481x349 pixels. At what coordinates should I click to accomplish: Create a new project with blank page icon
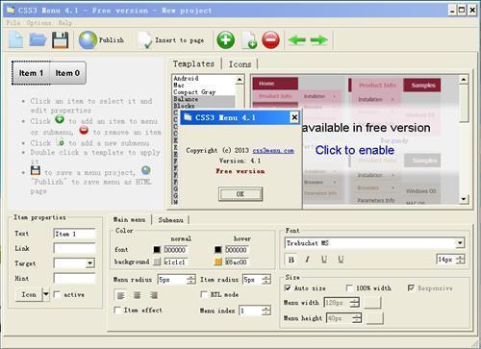15,40
